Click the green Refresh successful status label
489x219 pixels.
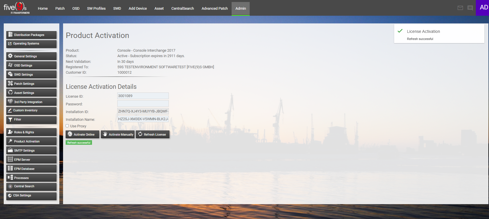[x=79, y=142]
